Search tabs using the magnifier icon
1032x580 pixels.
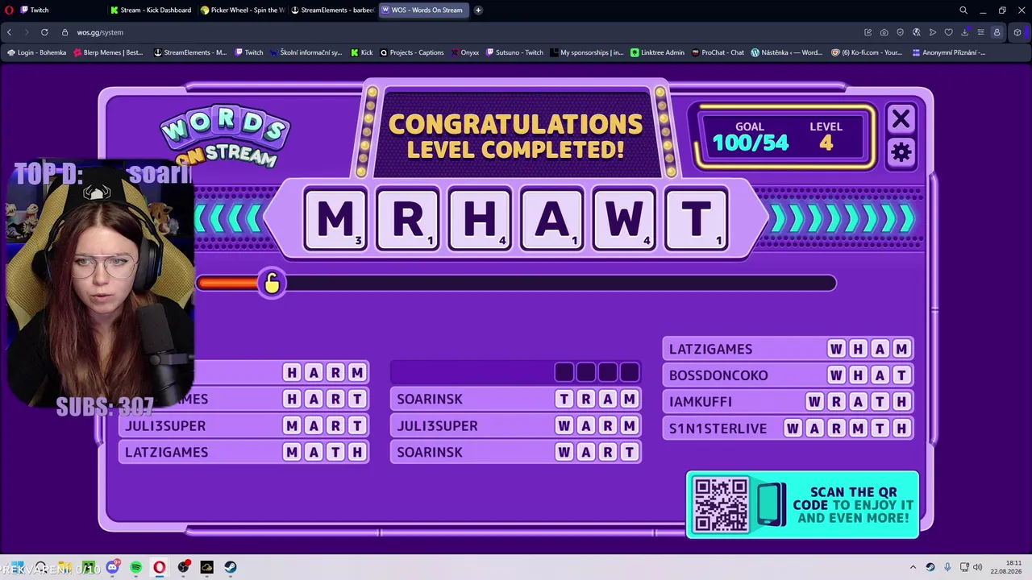(x=963, y=10)
